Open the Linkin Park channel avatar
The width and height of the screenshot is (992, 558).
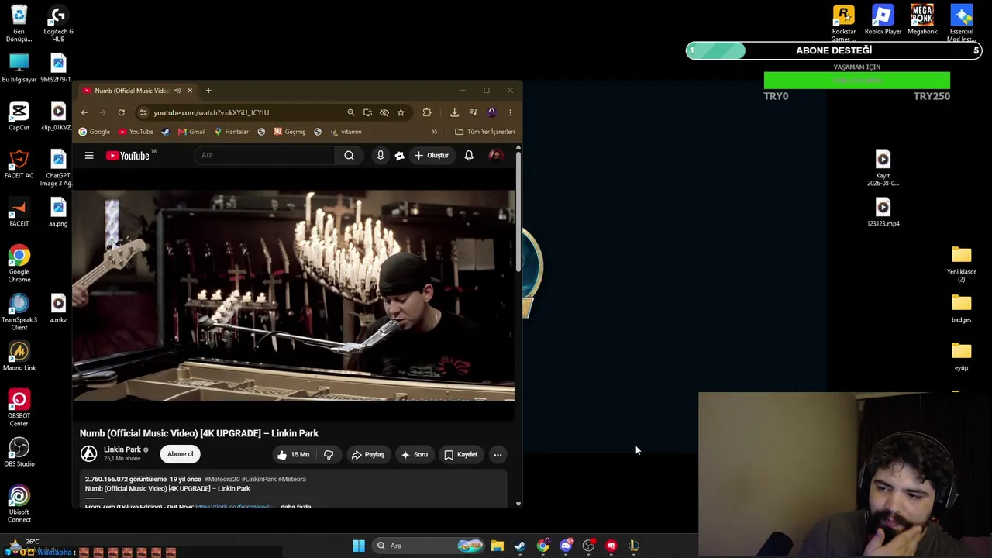coord(89,454)
